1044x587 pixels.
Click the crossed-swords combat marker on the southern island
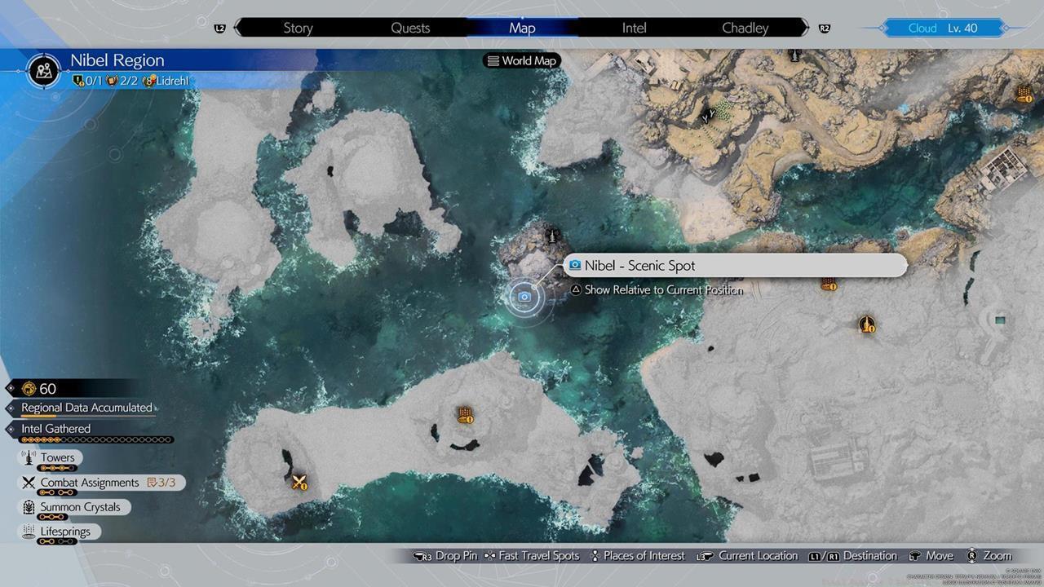(x=299, y=482)
